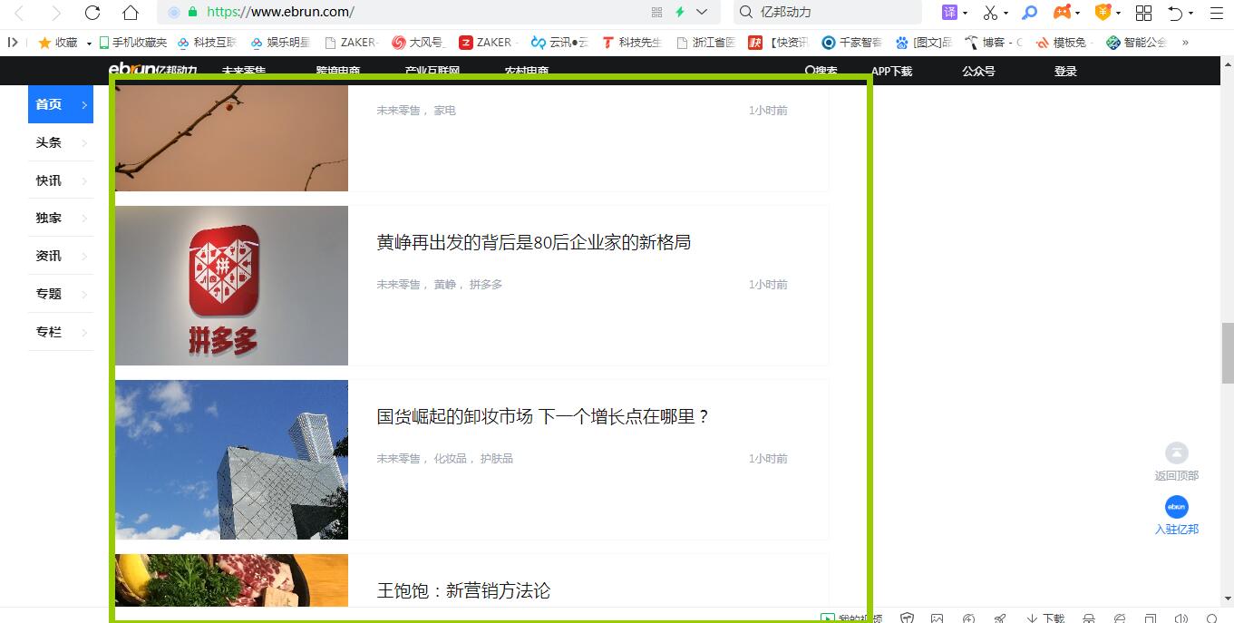This screenshot has width=1234, height=623.
Task: Open the four-square extensions grid icon
Action: click(1143, 13)
